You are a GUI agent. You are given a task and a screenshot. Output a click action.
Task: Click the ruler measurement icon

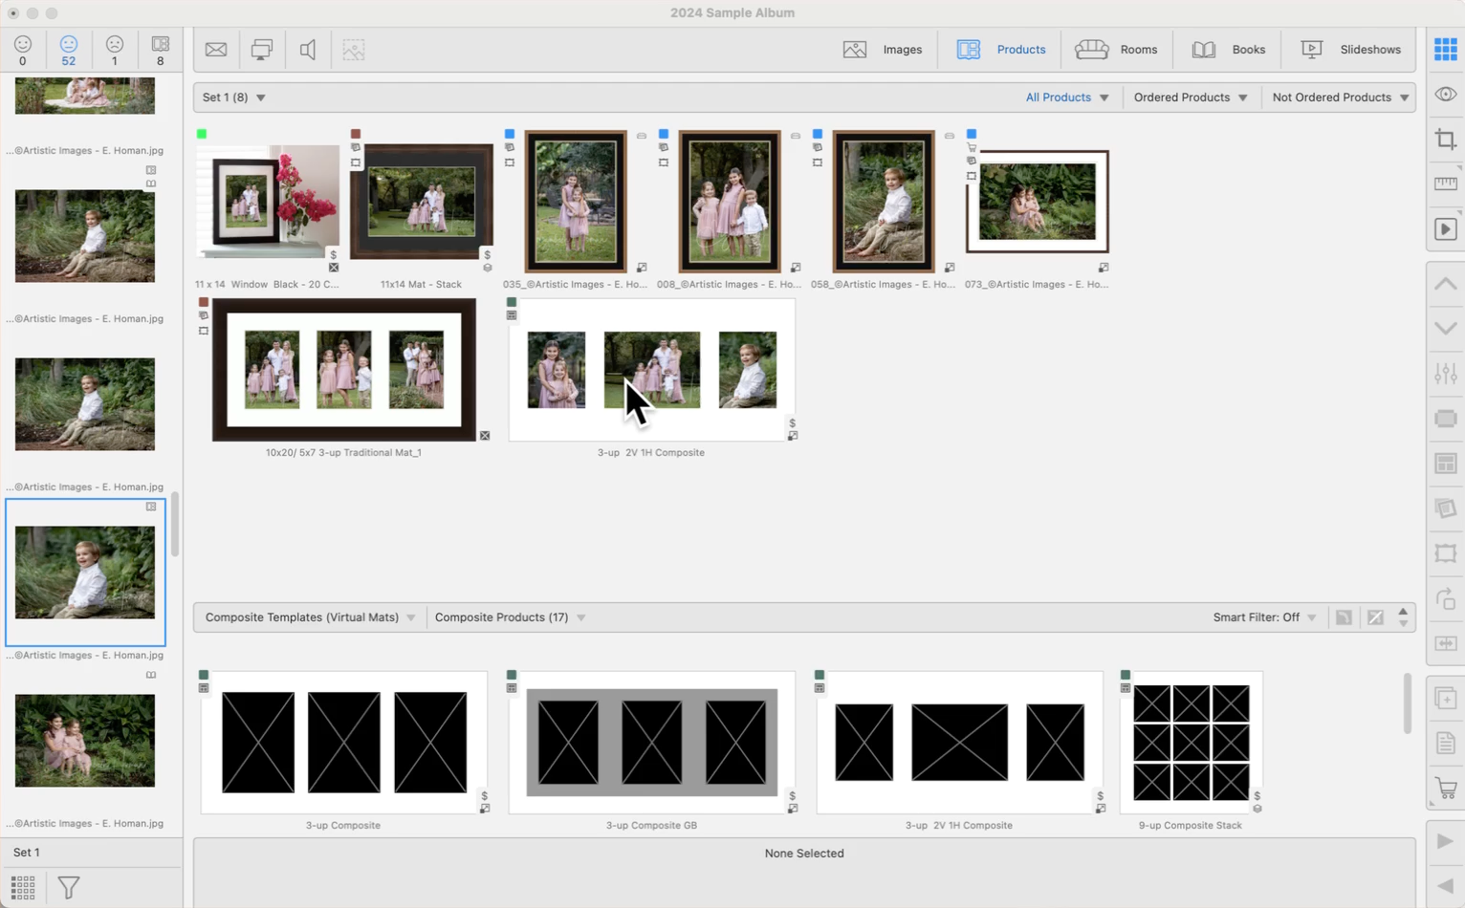point(1445,184)
